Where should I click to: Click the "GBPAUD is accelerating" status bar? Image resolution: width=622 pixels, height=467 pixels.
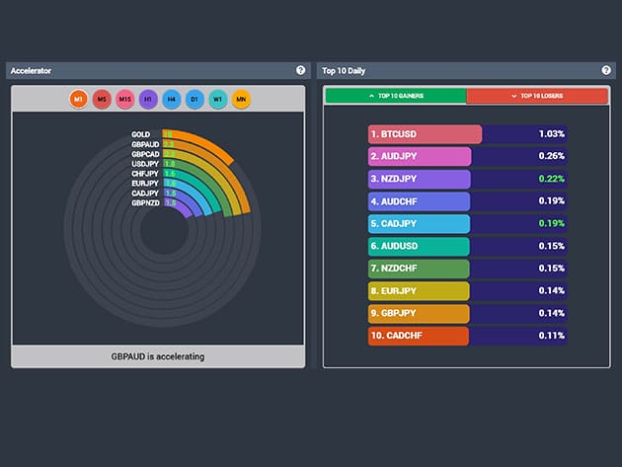pos(158,356)
